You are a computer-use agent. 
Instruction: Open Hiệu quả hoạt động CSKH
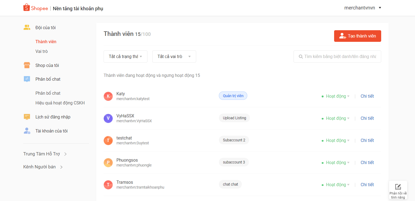[60, 103]
